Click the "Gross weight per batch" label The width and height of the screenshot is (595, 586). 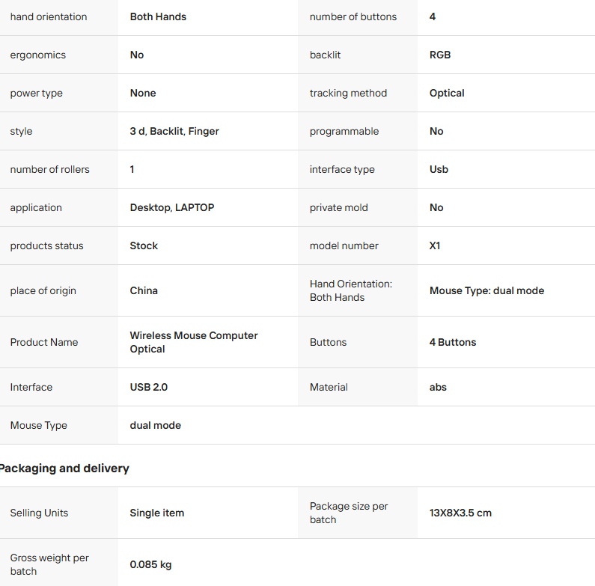pyautogui.click(x=49, y=564)
